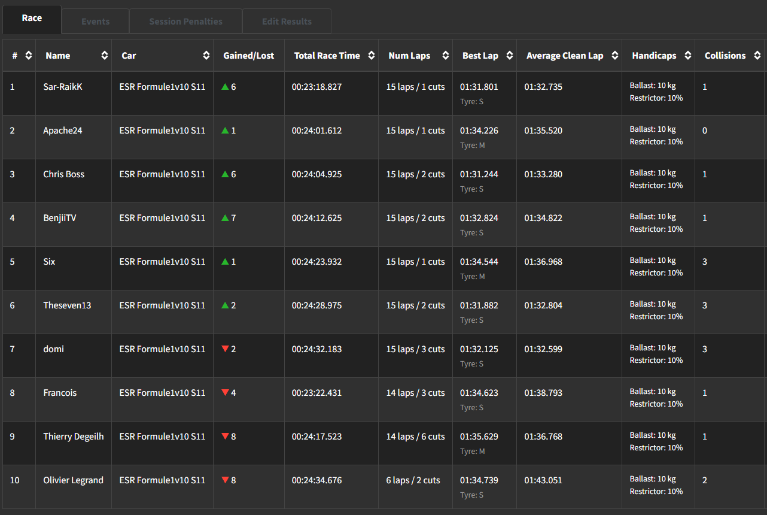Click Apache24's collisions value 0
Viewport: 767px width, 515px height.
point(705,131)
